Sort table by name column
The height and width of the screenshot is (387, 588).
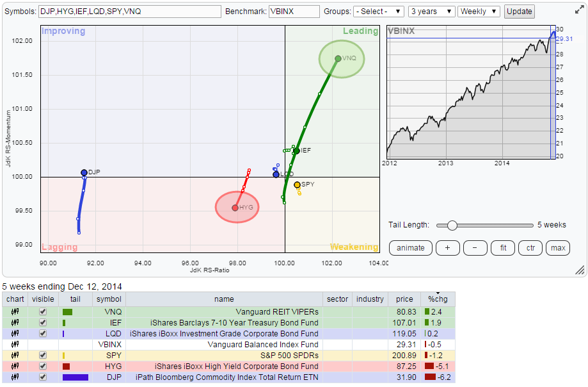[x=224, y=299]
